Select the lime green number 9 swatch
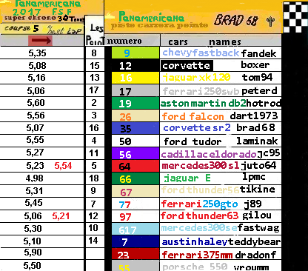Screen dimensions: 308x271 click(x=135, y=53)
